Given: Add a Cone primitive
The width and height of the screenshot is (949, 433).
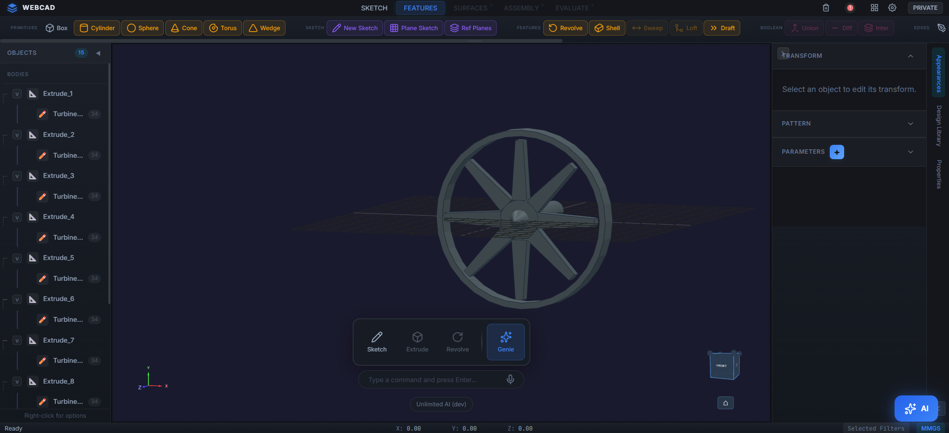Looking at the screenshot, I should 184,28.
